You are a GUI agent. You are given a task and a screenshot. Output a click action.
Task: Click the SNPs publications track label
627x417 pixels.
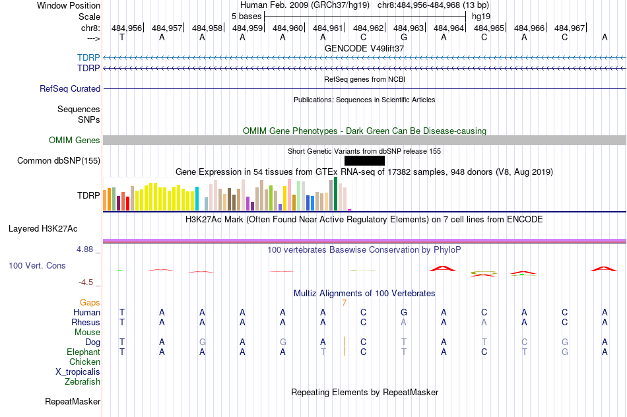tap(89, 119)
